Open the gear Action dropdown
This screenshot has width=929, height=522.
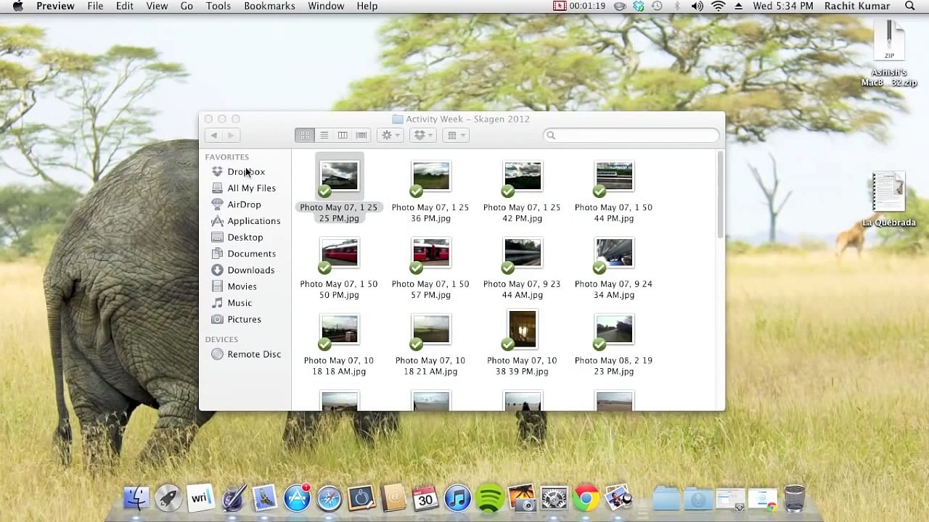pyautogui.click(x=390, y=135)
